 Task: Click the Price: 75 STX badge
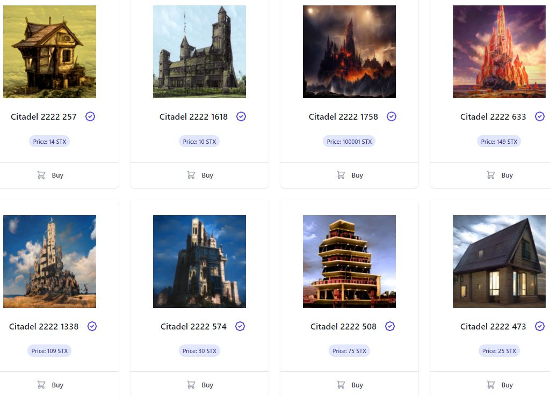[x=349, y=351]
